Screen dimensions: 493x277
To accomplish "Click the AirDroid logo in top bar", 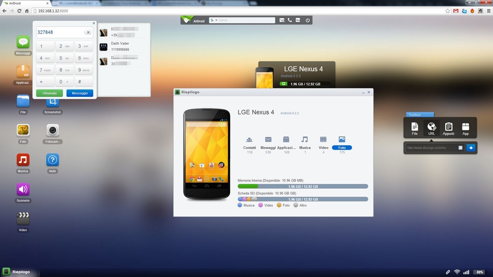I will [194, 20].
